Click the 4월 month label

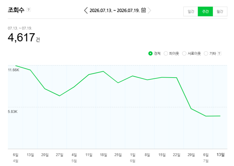(15, 161)
